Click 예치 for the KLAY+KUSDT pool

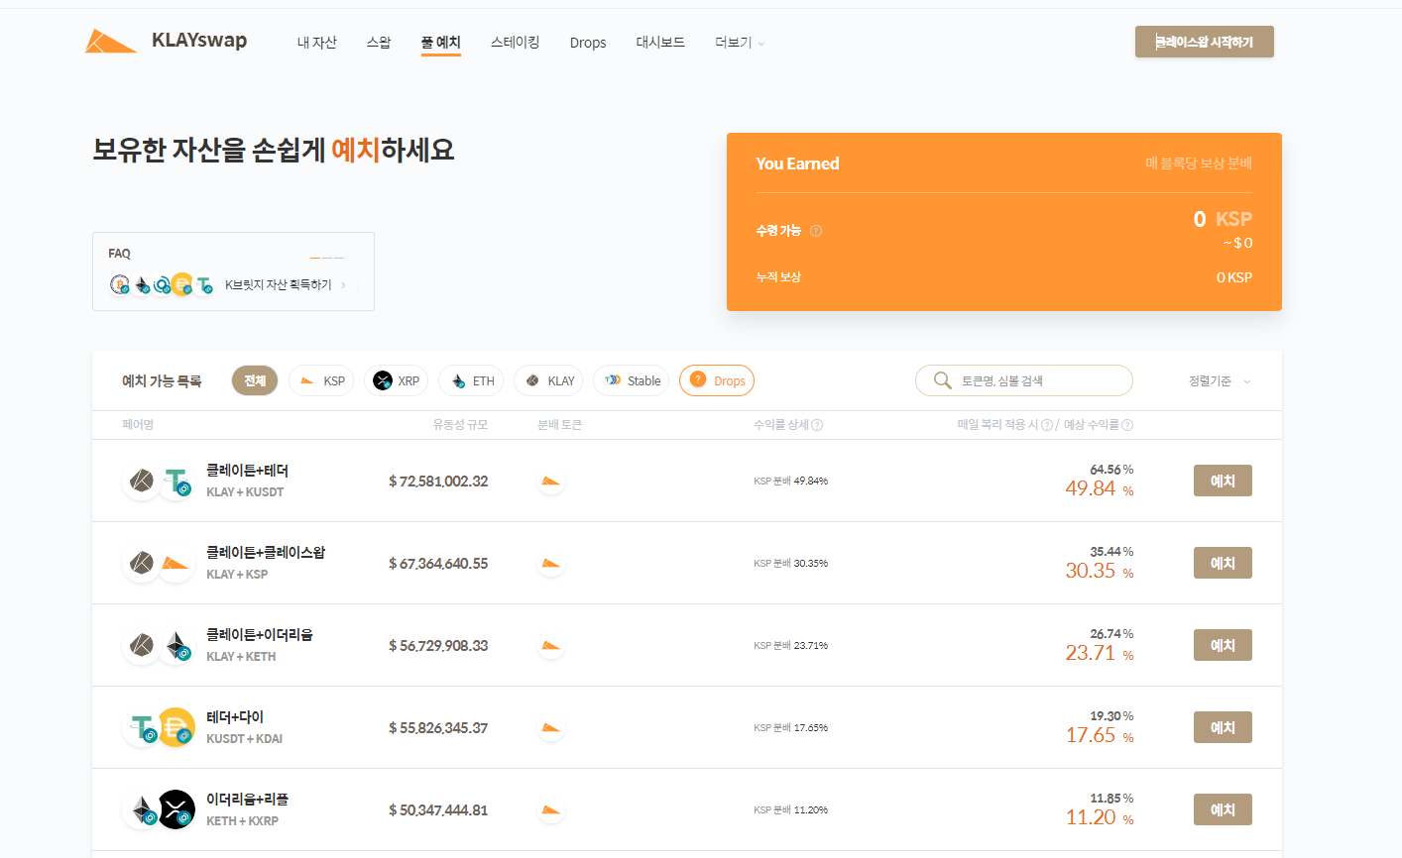(1223, 481)
